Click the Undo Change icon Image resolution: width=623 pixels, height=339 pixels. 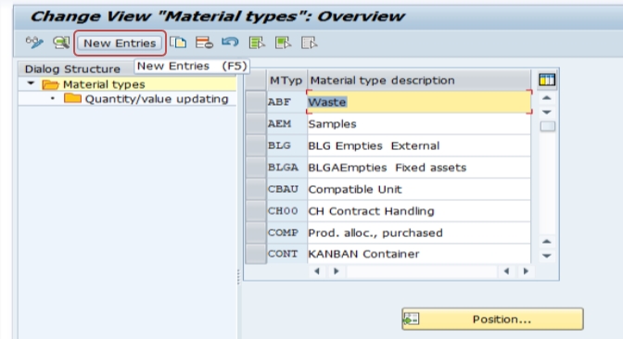pyautogui.click(x=230, y=42)
